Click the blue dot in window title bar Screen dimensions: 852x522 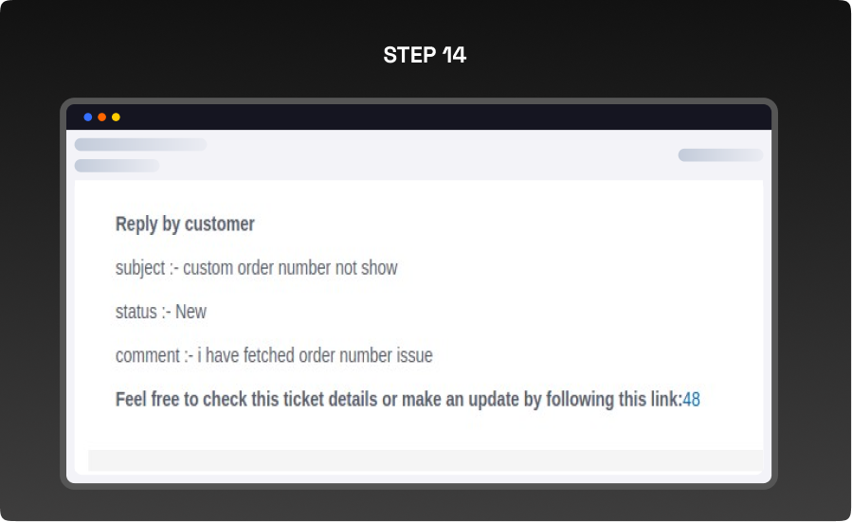[88, 117]
